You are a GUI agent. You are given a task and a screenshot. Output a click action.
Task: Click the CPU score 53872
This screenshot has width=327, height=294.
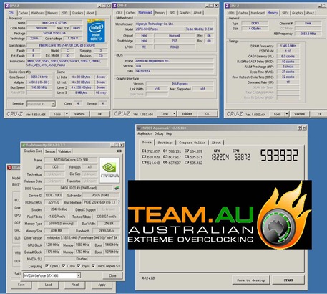(x=242, y=157)
